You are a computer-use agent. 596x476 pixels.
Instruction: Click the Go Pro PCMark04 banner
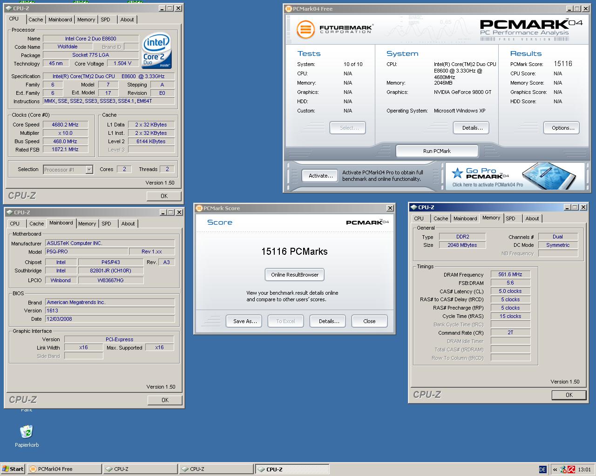tap(515, 176)
